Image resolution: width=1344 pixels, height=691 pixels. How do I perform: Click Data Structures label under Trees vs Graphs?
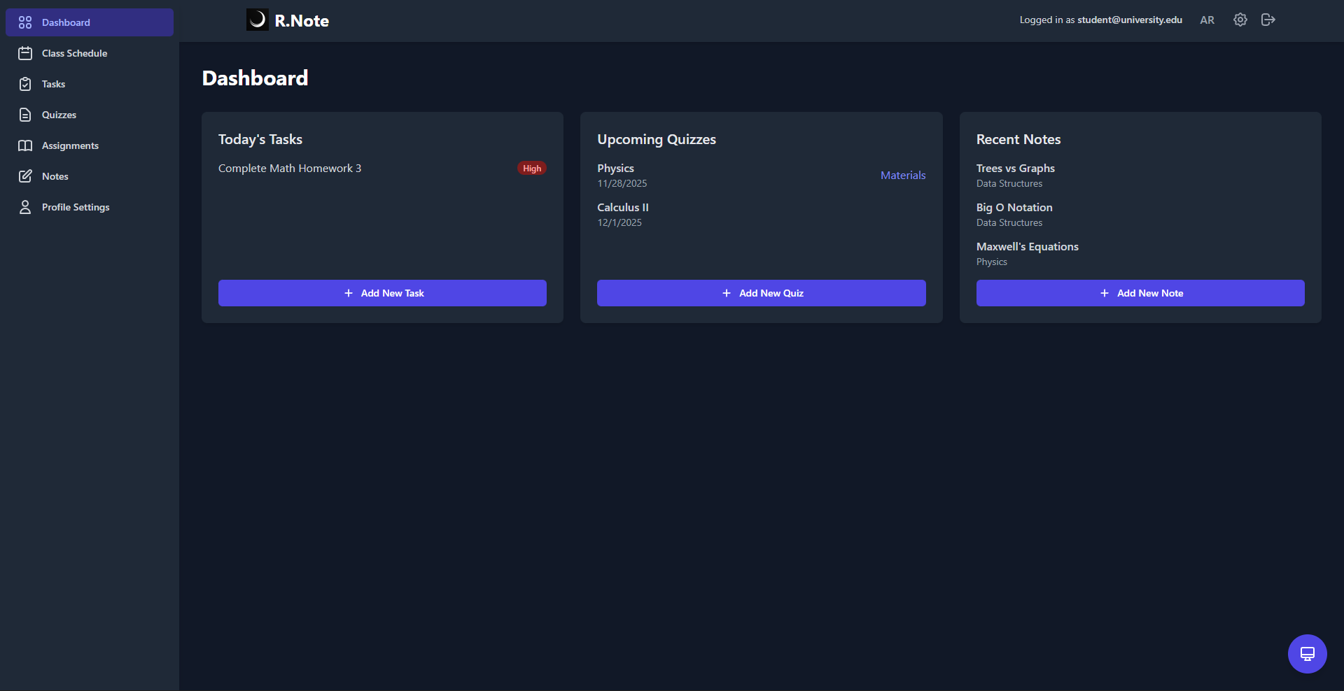pyautogui.click(x=1009, y=184)
